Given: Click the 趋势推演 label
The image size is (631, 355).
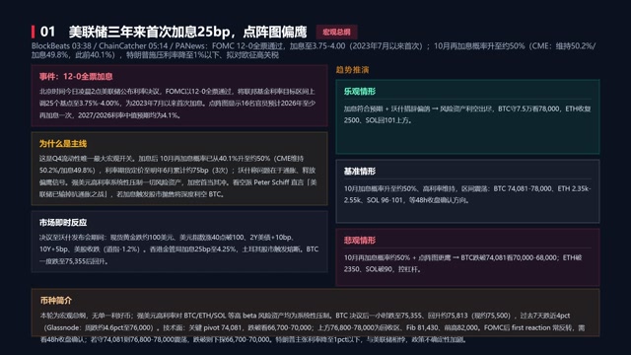Looking at the screenshot, I should click(352, 70).
